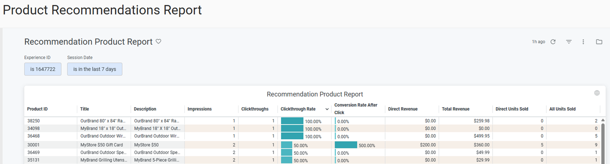610x164 pixels.
Task: Toggle the dashboard filters bar
Action: (x=569, y=42)
